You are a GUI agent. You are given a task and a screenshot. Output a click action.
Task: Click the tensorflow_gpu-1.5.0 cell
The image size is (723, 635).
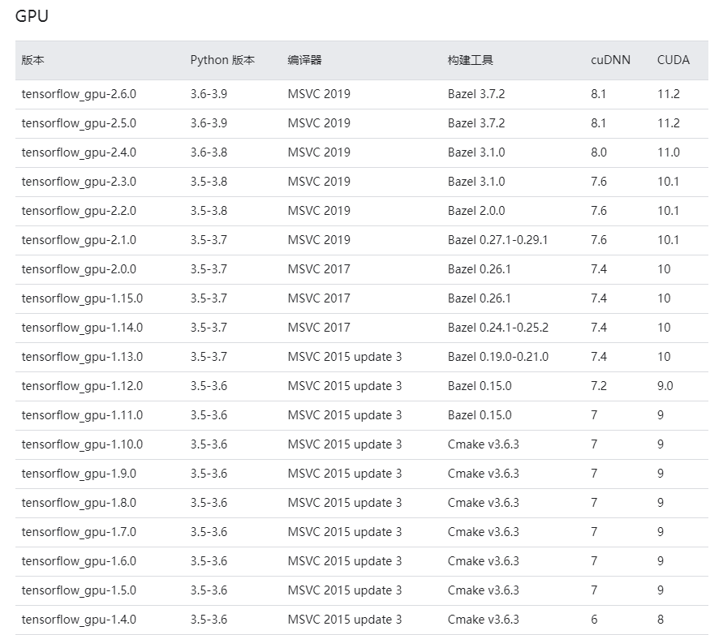click(79, 590)
